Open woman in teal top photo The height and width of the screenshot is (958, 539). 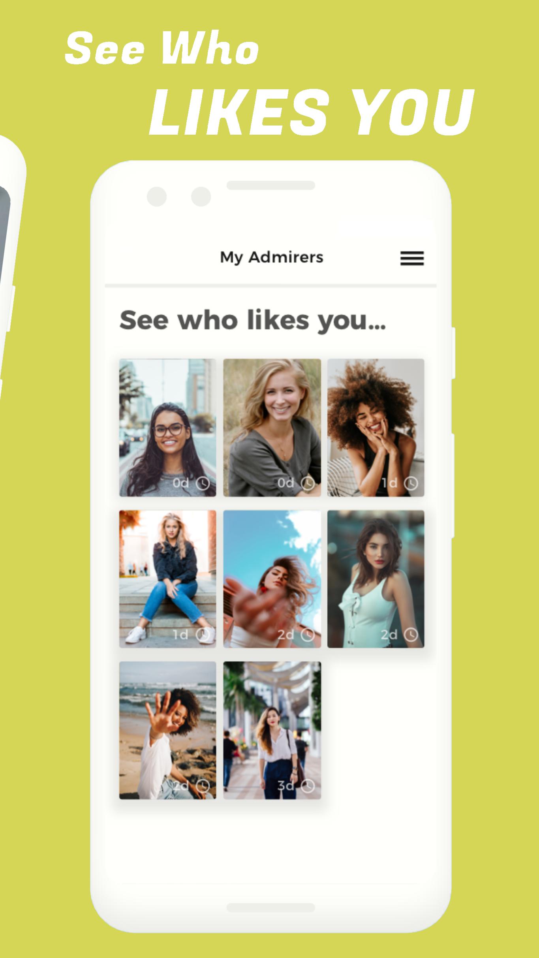tap(376, 579)
